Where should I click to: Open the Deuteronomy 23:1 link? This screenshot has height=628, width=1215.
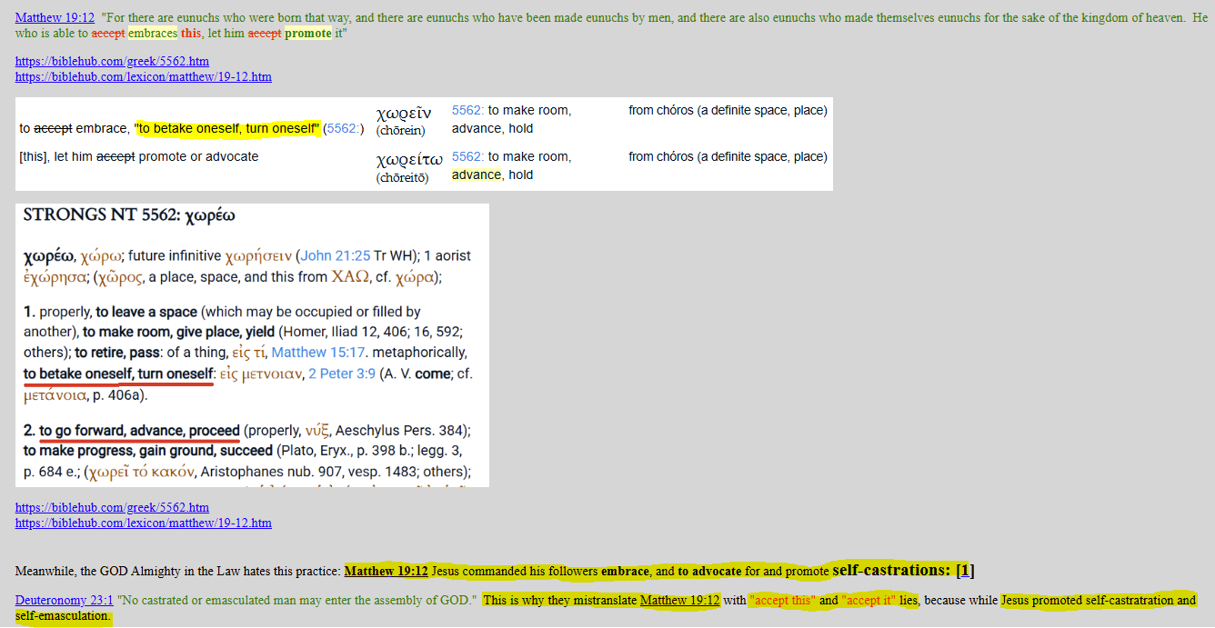64,601
